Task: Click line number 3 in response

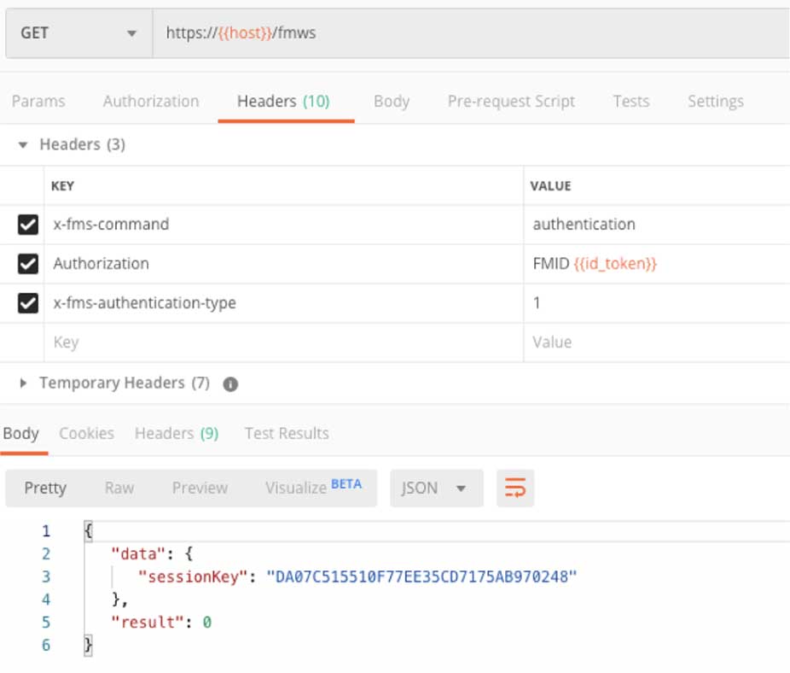Action: 46,576
